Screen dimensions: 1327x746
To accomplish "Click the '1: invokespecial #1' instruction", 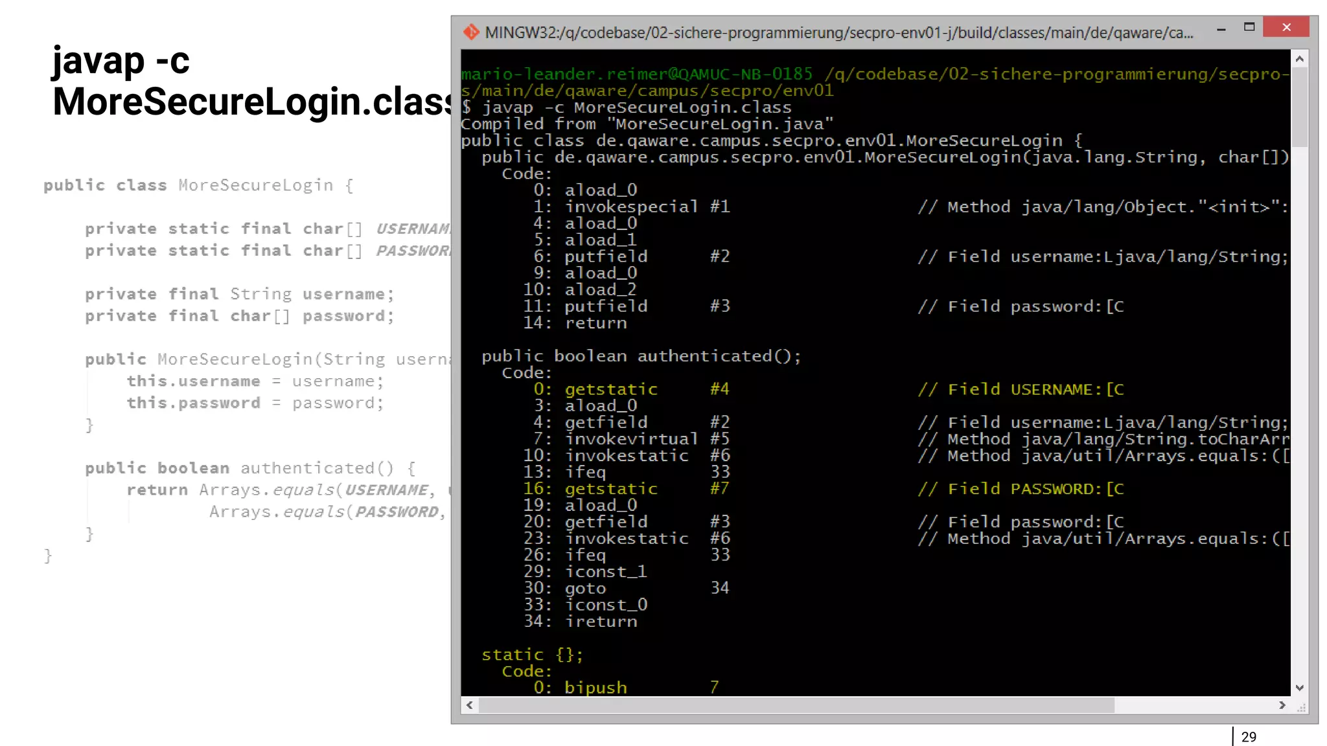I will tap(632, 207).
